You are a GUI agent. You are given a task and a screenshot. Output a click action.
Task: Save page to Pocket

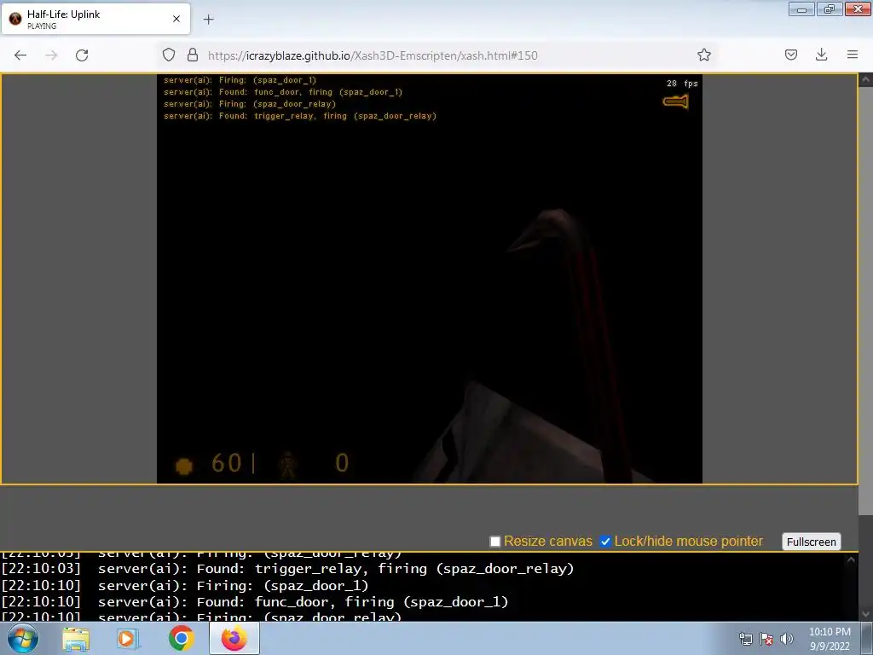[790, 55]
